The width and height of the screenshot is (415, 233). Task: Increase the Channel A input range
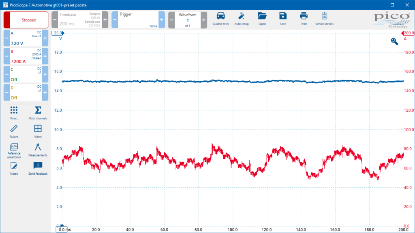coord(45,38)
